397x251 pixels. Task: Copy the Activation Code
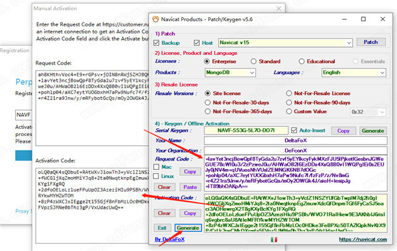tap(190, 213)
